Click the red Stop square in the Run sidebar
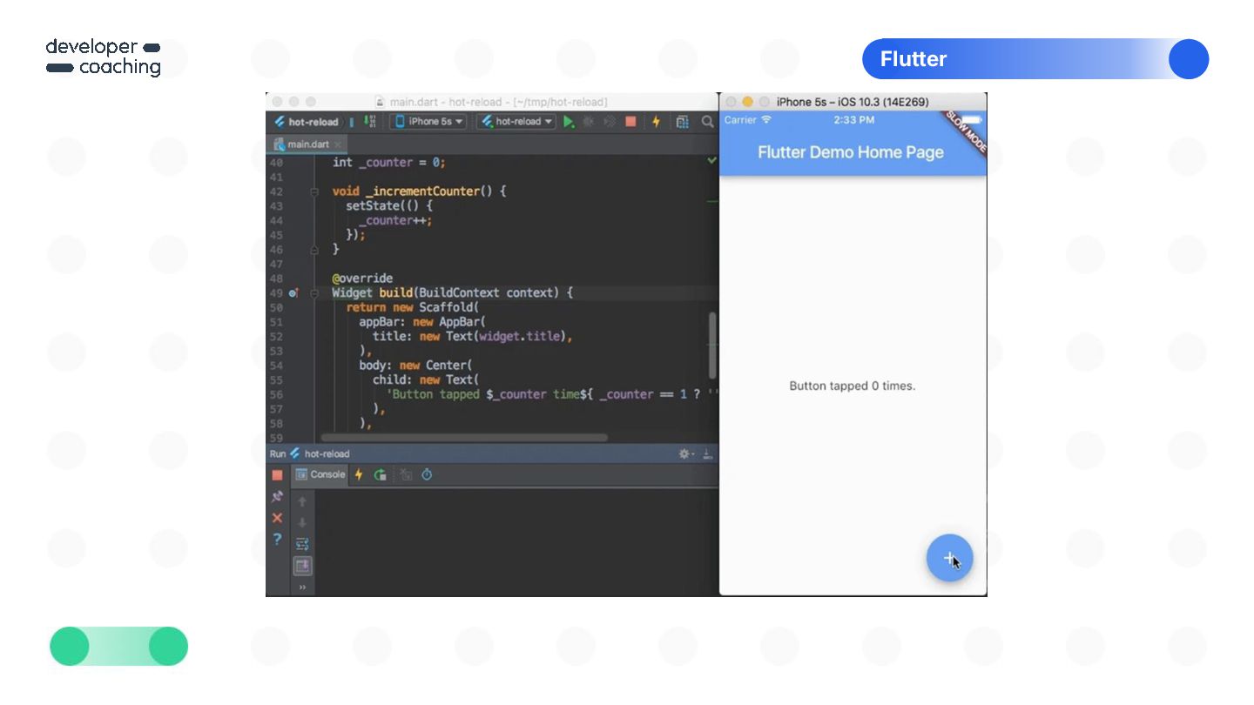 pos(277,475)
